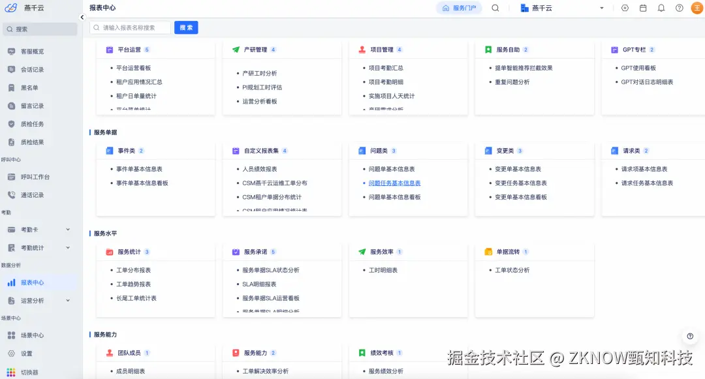Click the help question mark icon in top bar
Image resolution: width=705 pixels, height=379 pixels.
coord(680,8)
